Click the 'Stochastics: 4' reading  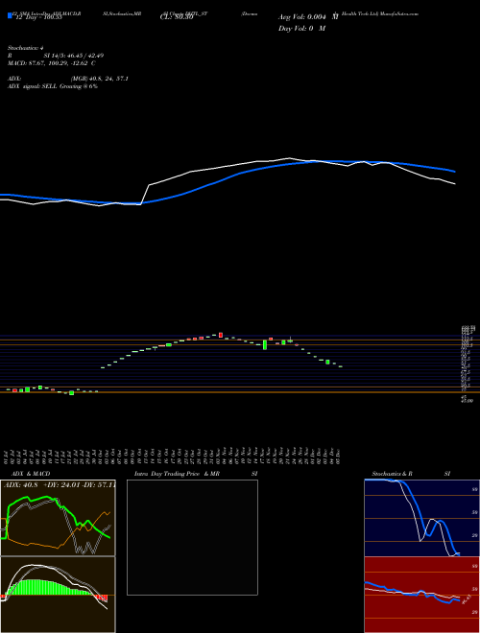(x=24, y=48)
